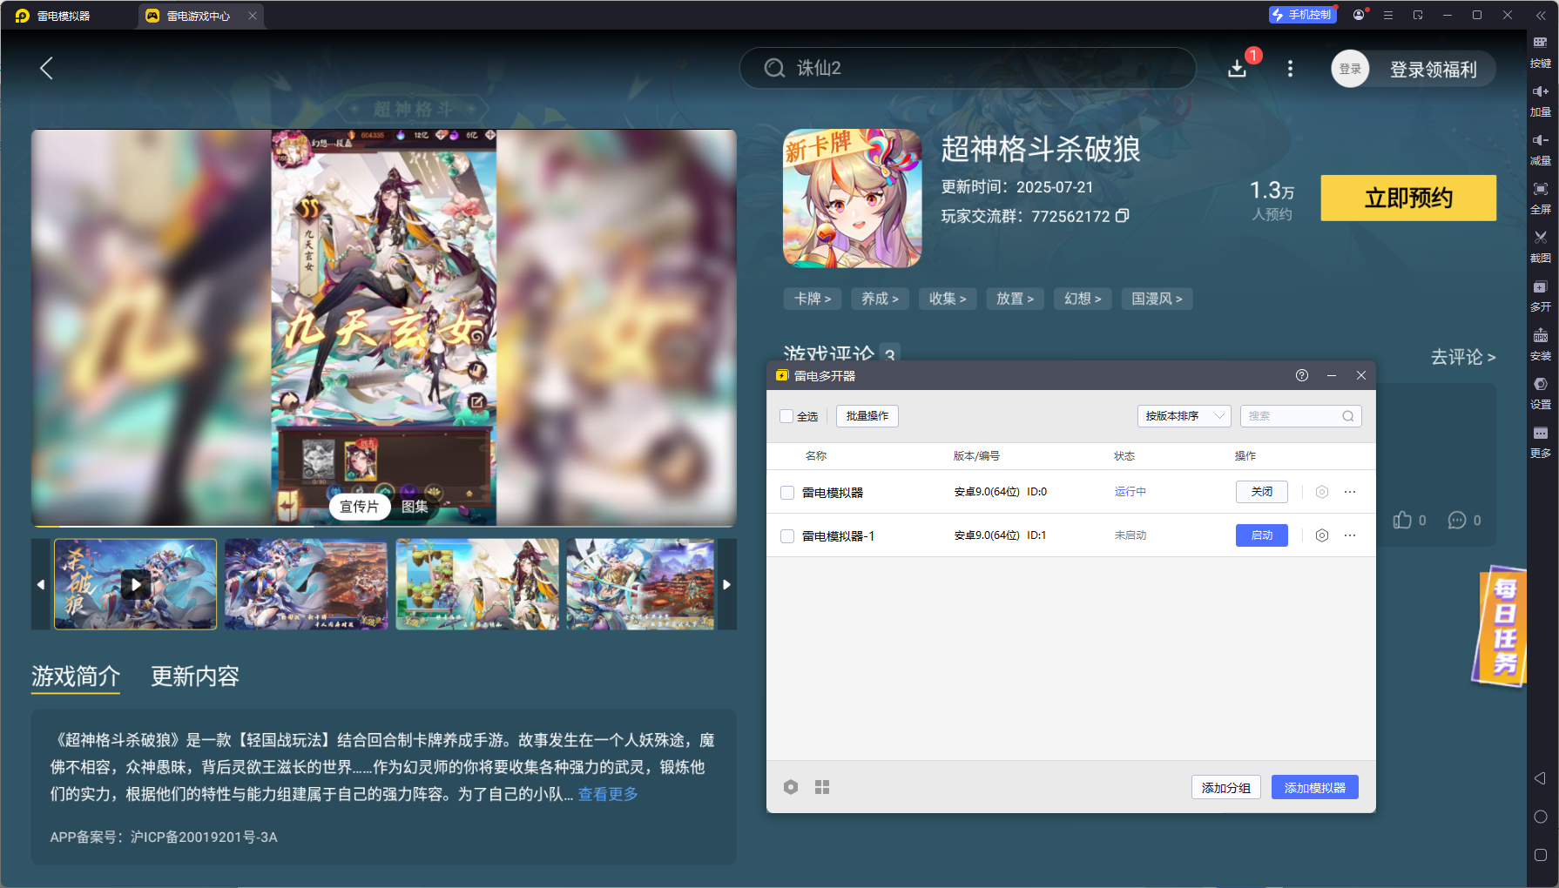Go to 去评论 > reviews link
1559x888 pixels.
coord(1462,357)
